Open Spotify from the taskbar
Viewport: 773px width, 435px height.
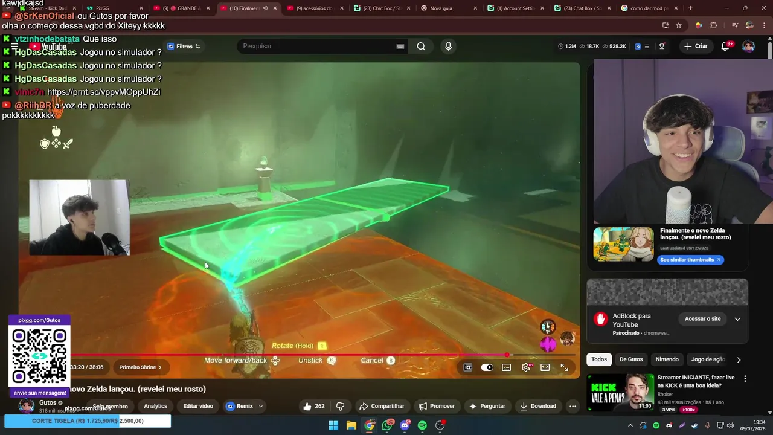[422, 425]
